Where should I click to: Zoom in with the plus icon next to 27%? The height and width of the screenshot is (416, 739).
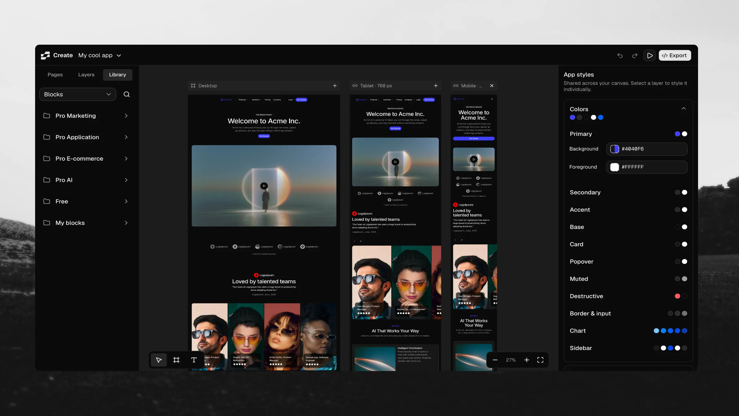click(x=527, y=360)
